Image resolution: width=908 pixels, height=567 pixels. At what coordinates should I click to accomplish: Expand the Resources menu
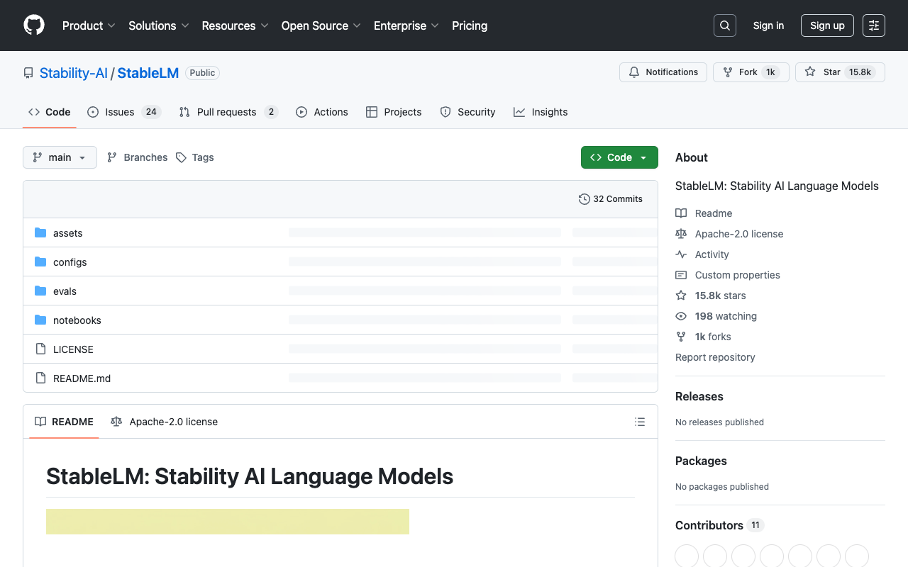coord(235,26)
